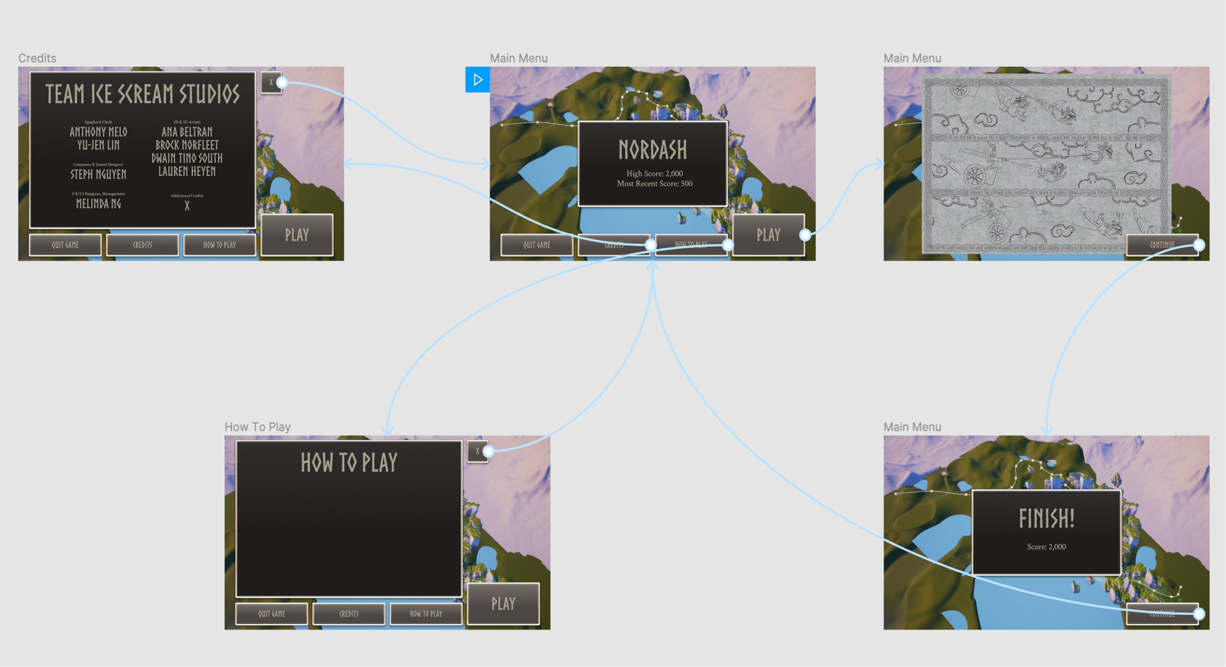The width and height of the screenshot is (1226, 667).
Task: Click the Quit Game button on the How To Play screen
Action: point(272,614)
